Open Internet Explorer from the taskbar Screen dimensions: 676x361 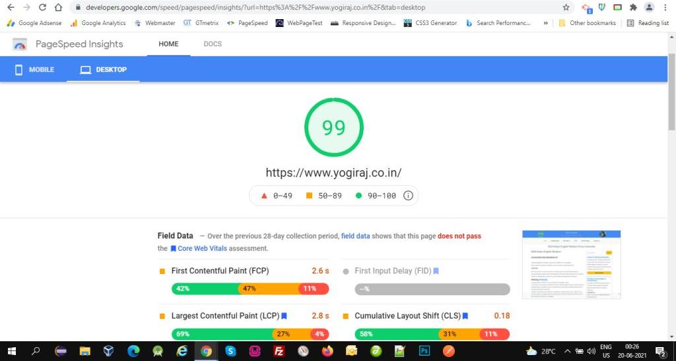pos(182,351)
